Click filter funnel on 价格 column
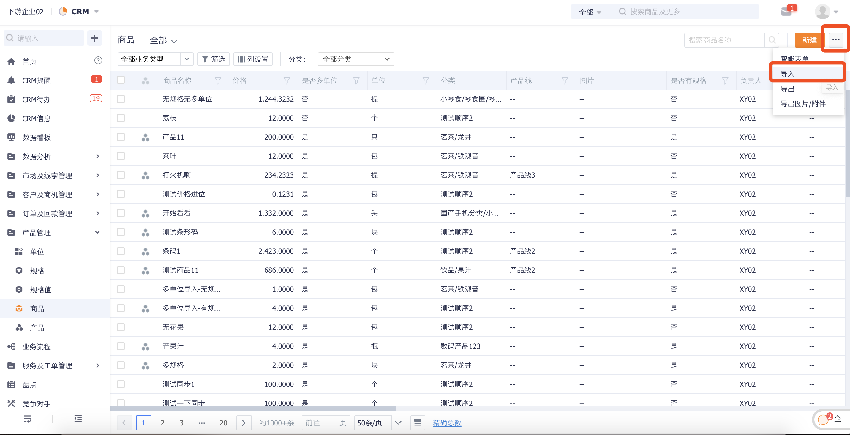The image size is (850, 435). coord(287,81)
